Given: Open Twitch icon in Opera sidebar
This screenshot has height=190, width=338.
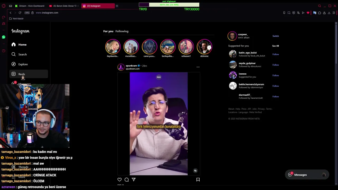Looking at the screenshot, I should [4, 24].
